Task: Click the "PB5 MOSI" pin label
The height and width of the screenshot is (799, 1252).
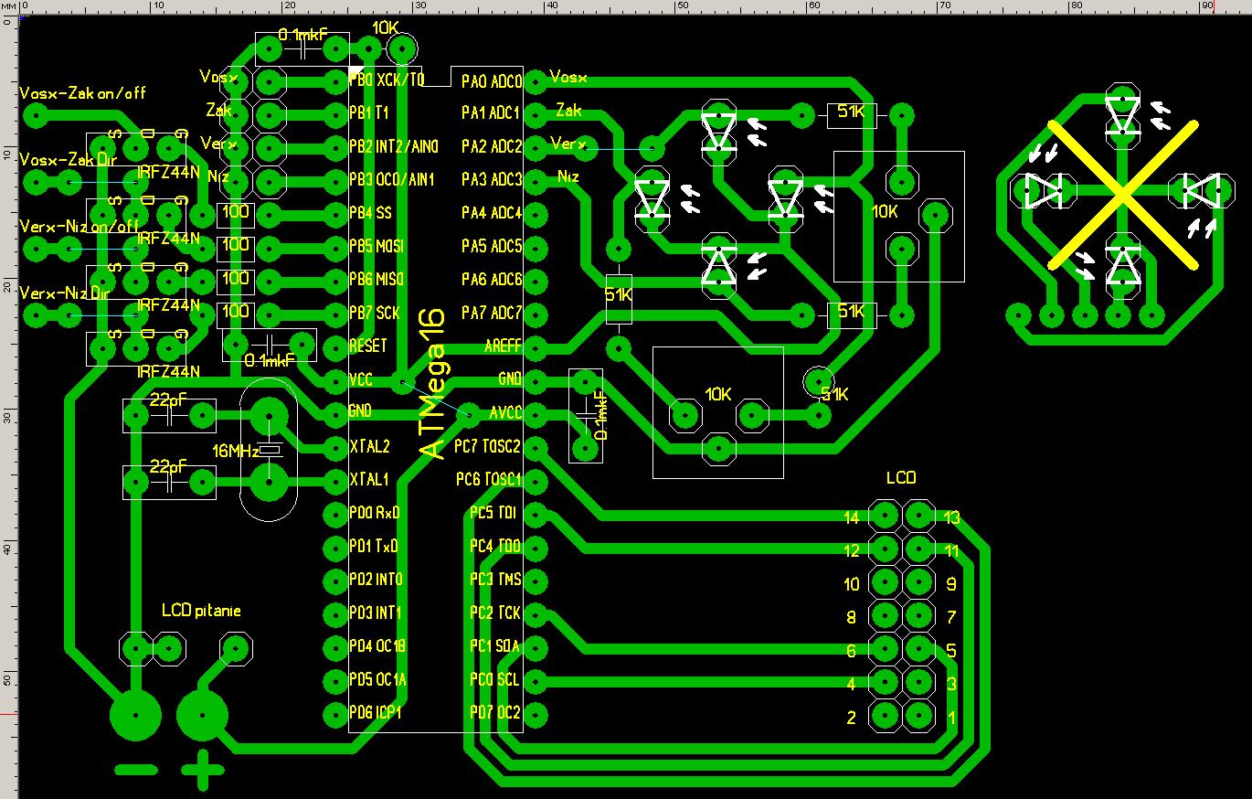Action: 377,246
